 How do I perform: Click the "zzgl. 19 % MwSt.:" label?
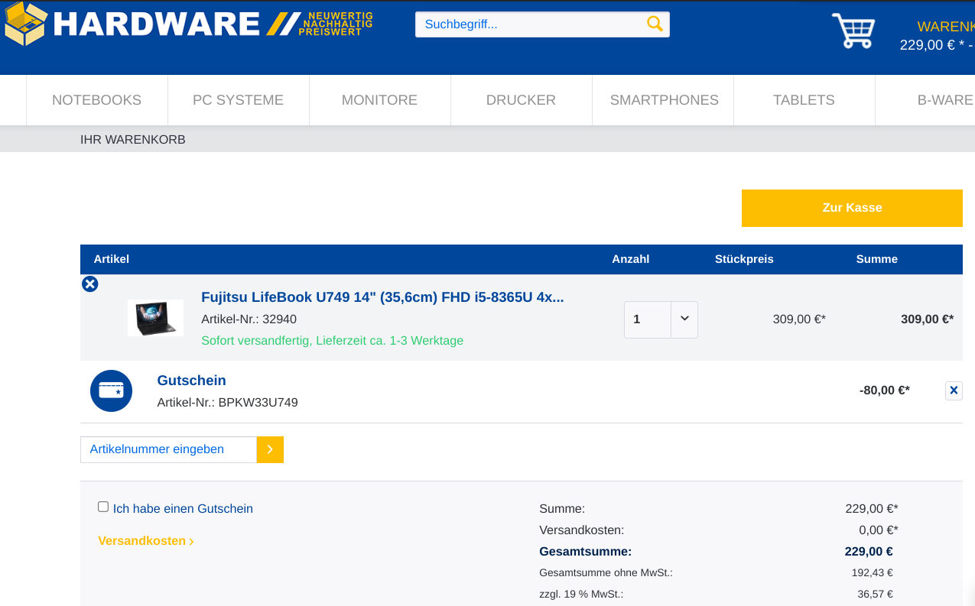coord(581,594)
